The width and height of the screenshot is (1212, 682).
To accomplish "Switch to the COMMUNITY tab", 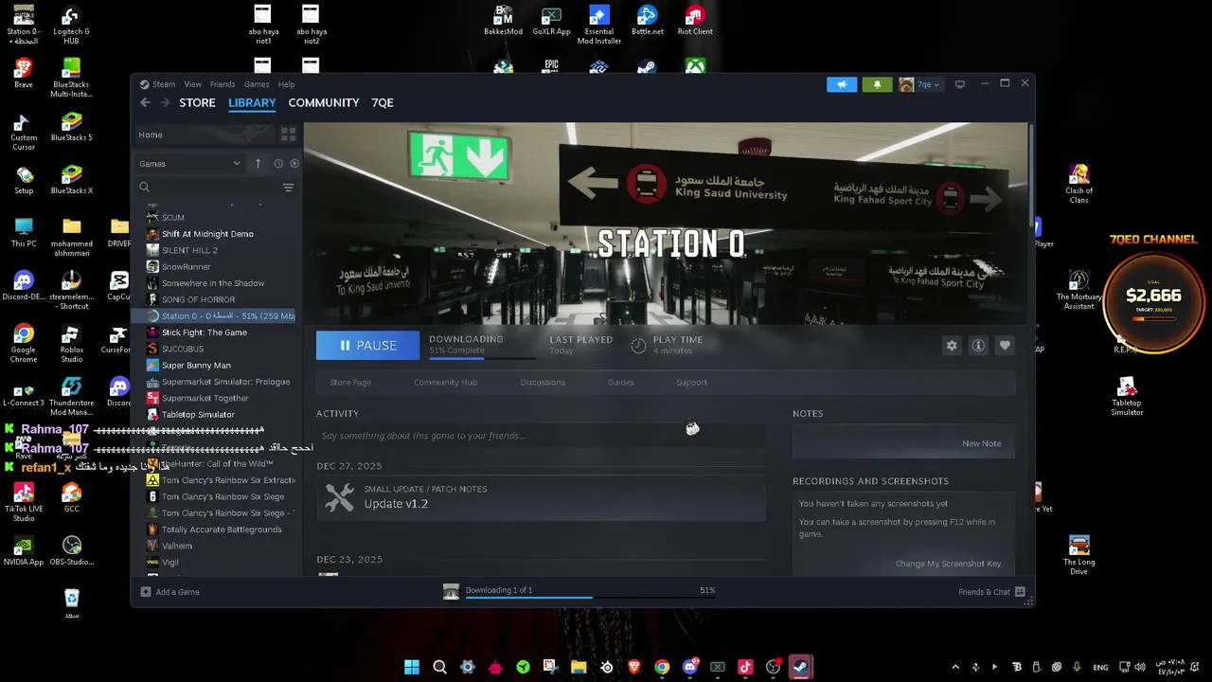I will 324,102.
